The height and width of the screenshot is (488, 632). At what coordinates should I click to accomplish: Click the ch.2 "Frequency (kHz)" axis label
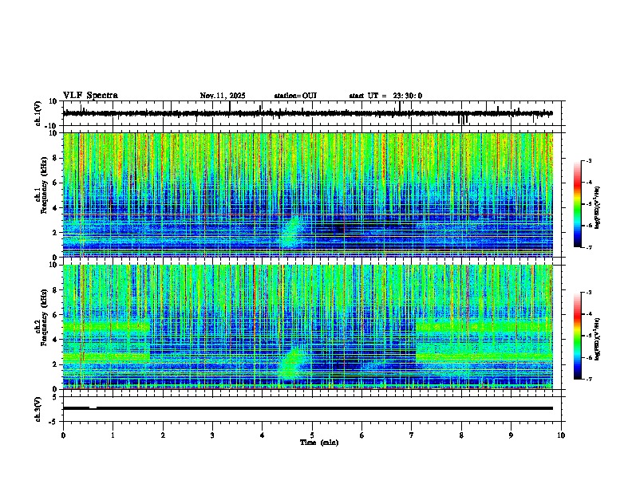click(44, 317)
